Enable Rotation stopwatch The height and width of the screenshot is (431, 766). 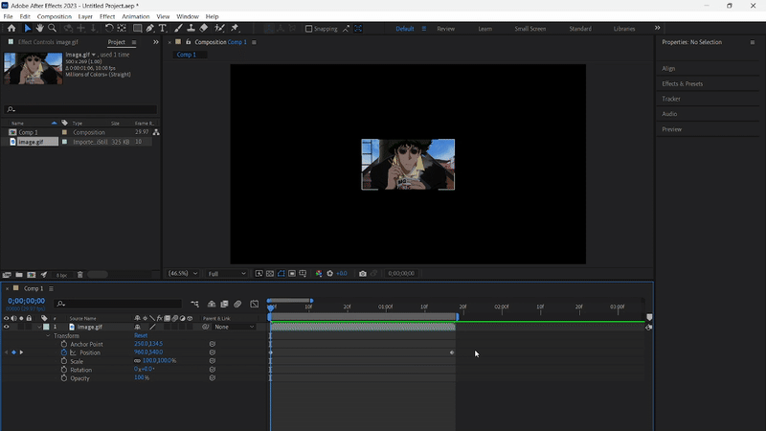click(64, 370)
